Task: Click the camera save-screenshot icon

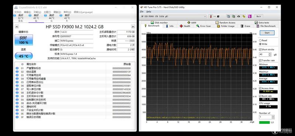Action: [x=239, y=16]
